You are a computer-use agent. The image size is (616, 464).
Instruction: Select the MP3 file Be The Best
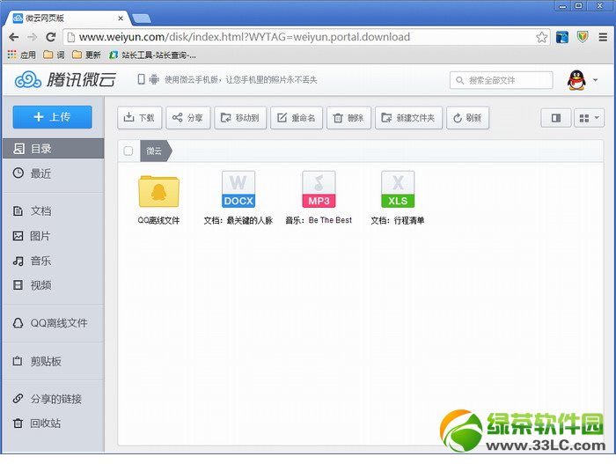[x=319, y=189]
